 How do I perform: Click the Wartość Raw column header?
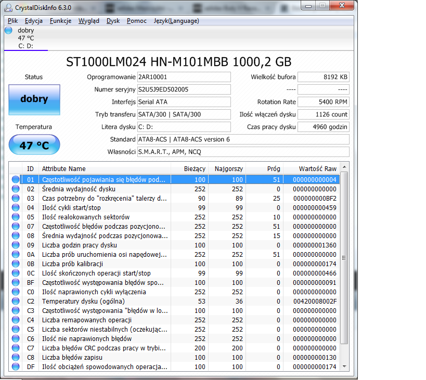click(x=312, y=169)
